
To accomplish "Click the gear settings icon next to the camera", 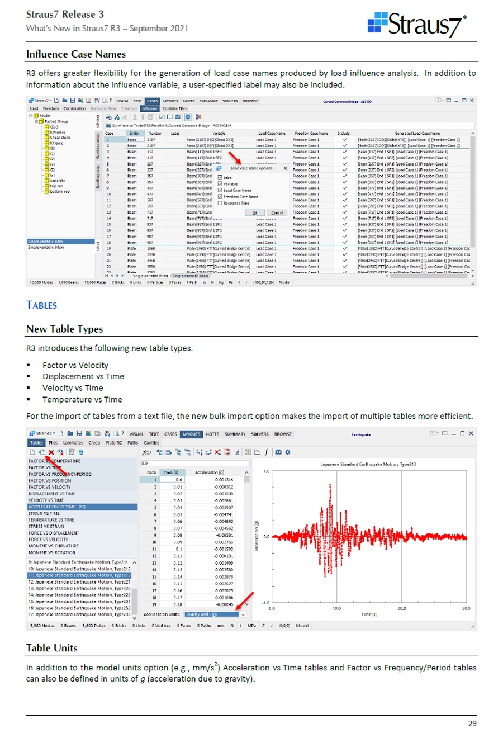I will coord(287,452).
